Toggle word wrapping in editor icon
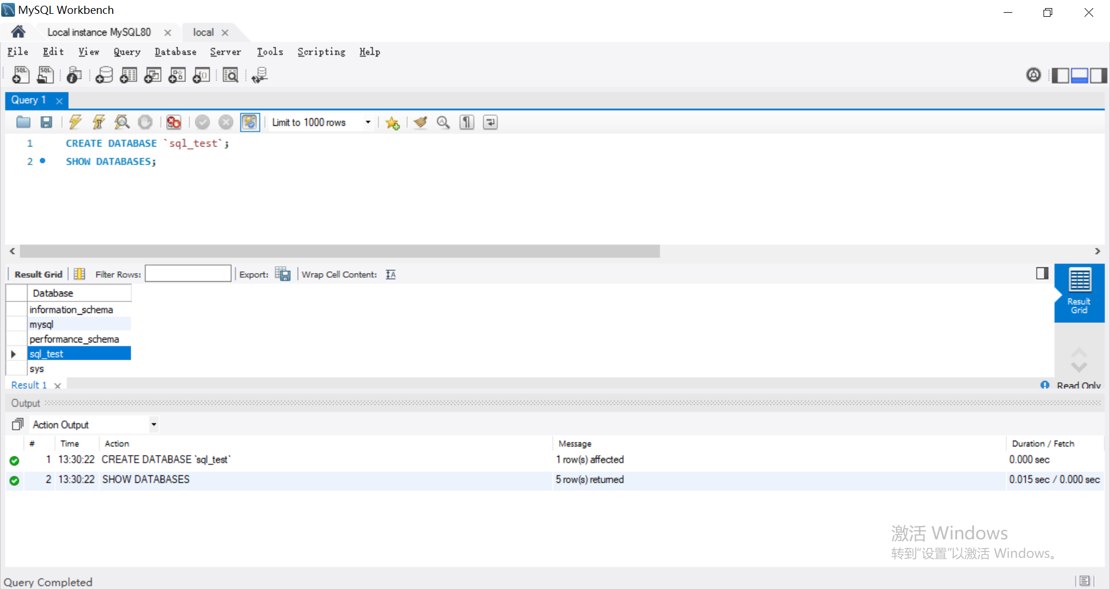 coord(490,122)
